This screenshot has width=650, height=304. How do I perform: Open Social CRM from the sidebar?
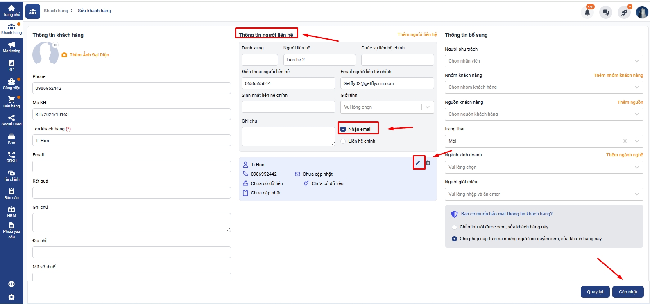click(x=11, y=120)
